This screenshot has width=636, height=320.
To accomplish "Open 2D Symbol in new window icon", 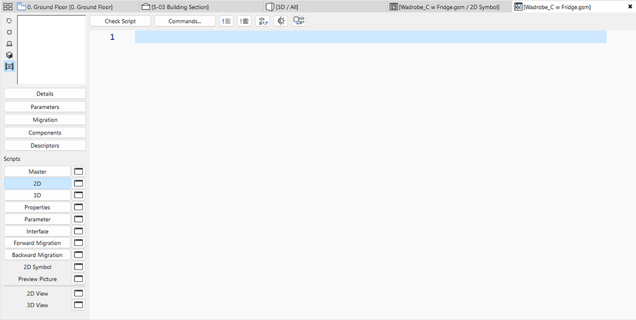I will click(78, 267).
